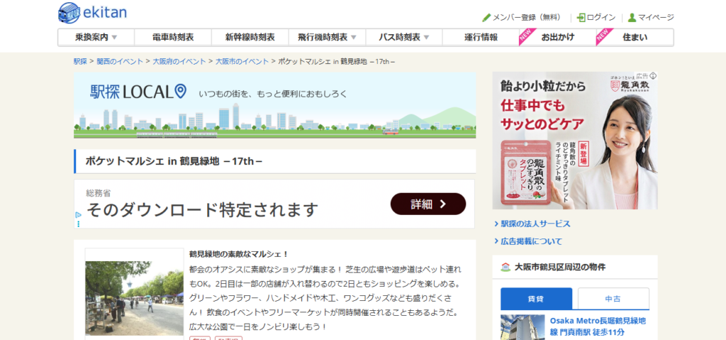
Task: Click the map pin icon in 駅探LOCAL banner
Action: [180, 91]
